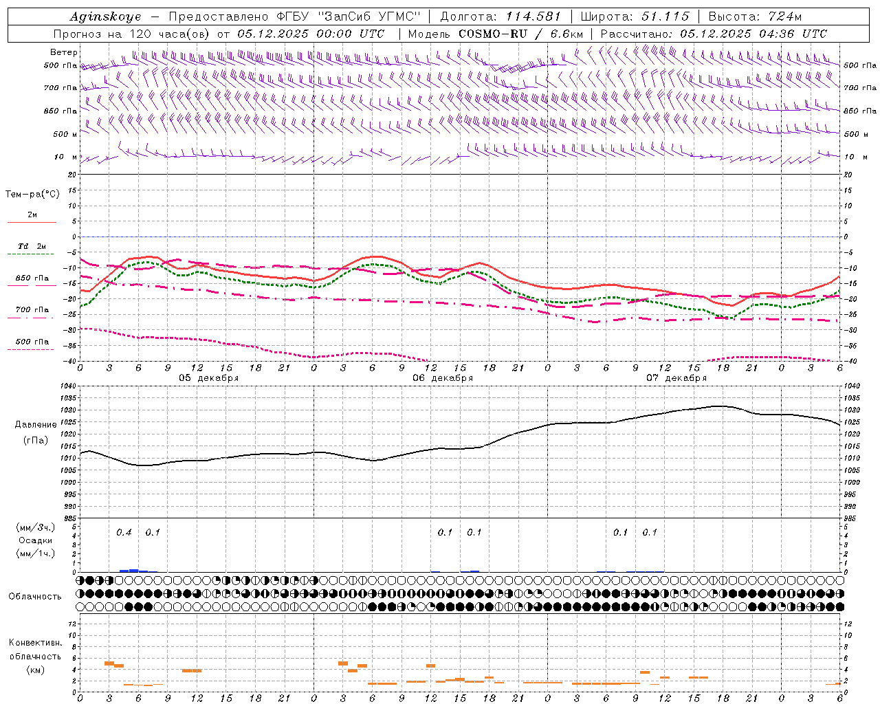Image resolution: width=880 pixels, height=704 pixels.
Task: Click the Осадки panel label
Action: (x=35, y=540)
